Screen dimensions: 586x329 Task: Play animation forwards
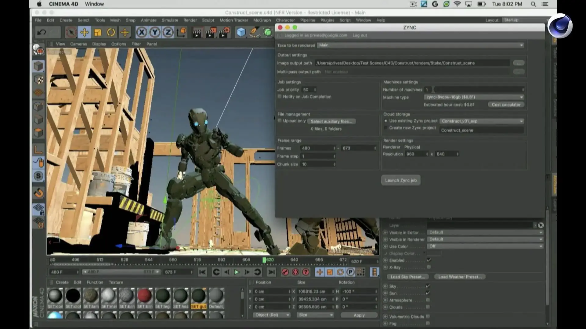[237, 272]
